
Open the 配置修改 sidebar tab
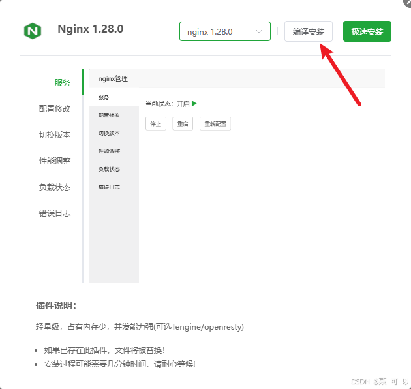click(x=55, y=108)
